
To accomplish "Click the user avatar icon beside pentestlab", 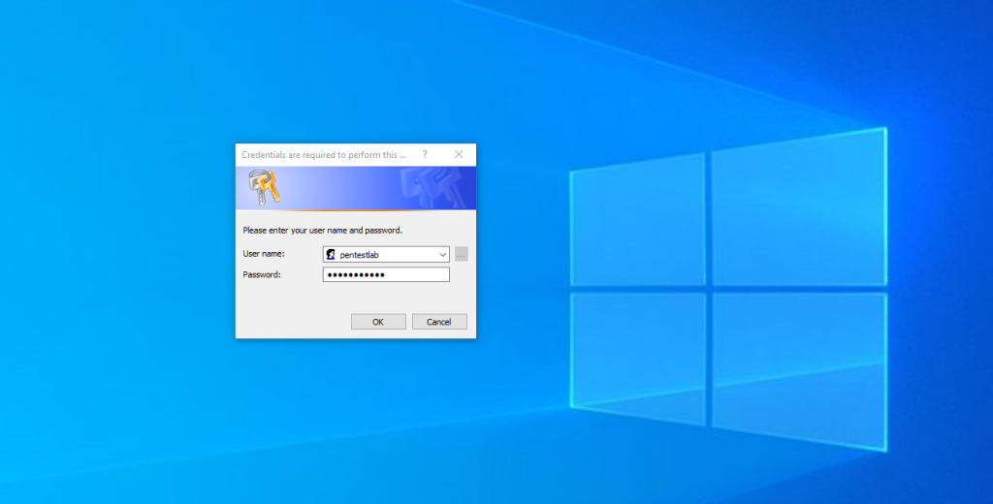I will coord(331,255).
